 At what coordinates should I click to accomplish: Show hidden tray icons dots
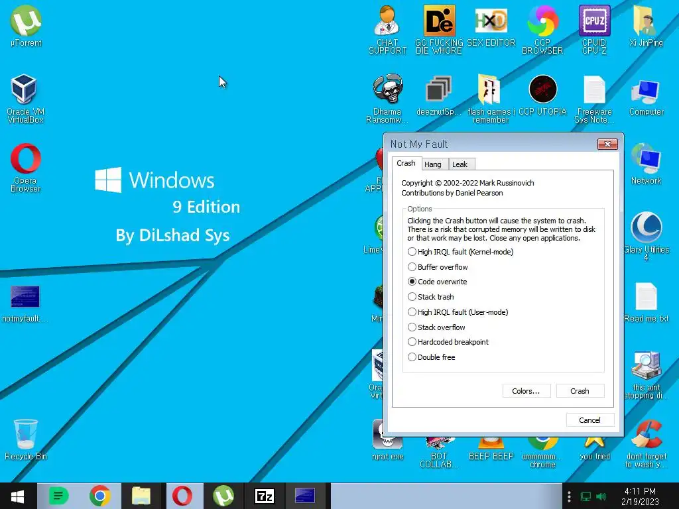569,496
